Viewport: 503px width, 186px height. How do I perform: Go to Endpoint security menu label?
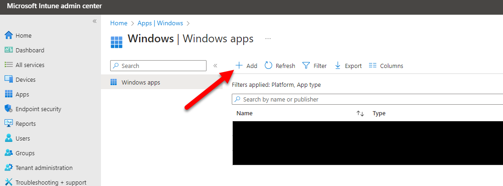[x=39, y=109]
